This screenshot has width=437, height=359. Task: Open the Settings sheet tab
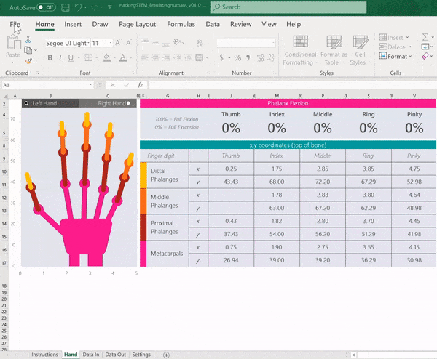click(x=141, y=355)
